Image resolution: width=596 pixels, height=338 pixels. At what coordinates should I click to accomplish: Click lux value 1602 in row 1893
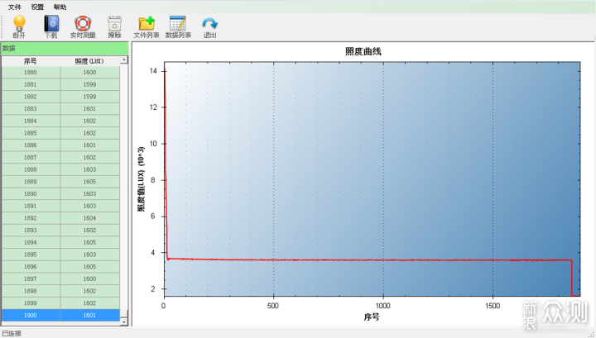point(89,230)
